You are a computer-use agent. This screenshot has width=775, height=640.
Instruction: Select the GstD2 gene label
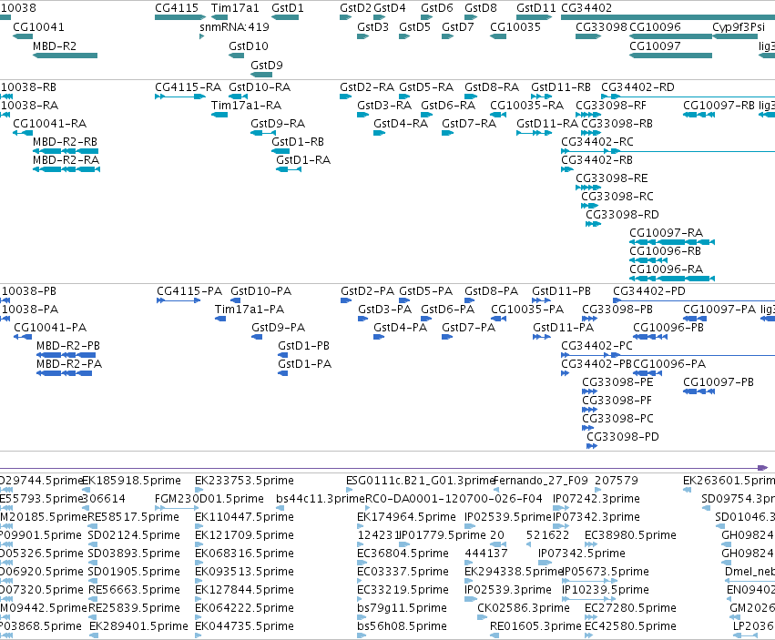[x=355, y=8]
